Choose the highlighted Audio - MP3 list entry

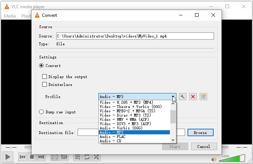134,132
